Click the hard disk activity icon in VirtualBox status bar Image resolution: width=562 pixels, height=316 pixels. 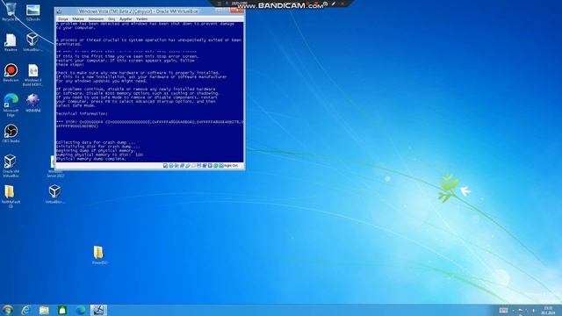[x=165, y=166]
